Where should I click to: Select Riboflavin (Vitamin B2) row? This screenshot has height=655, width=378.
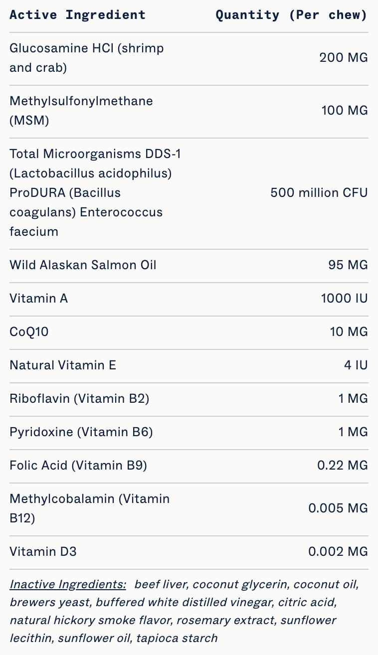point(79,398)
